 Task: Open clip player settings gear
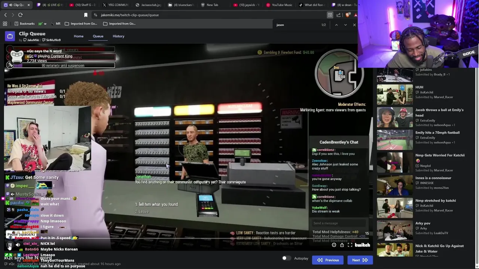[334, 245]
